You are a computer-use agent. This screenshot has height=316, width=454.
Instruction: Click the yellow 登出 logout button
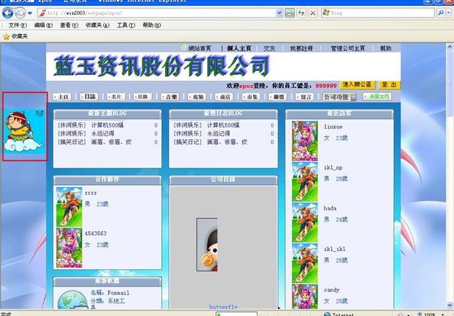pos(389,85)
